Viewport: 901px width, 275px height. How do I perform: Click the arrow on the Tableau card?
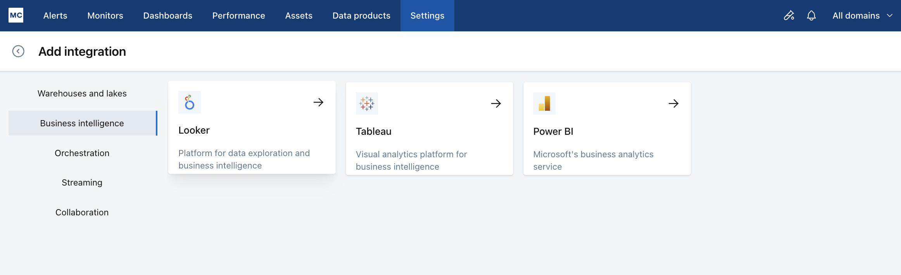pos(496,103)
